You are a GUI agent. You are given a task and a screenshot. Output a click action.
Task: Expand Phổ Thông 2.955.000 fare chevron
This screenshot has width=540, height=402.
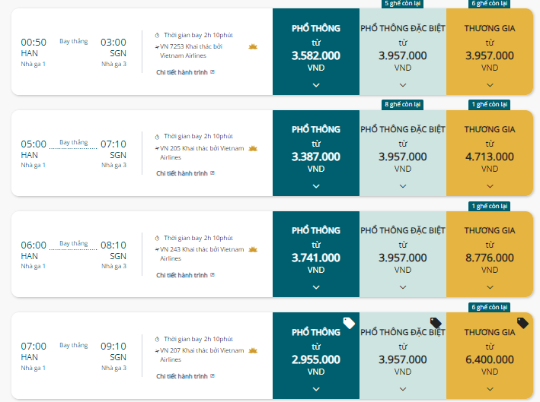pos(316,388)
